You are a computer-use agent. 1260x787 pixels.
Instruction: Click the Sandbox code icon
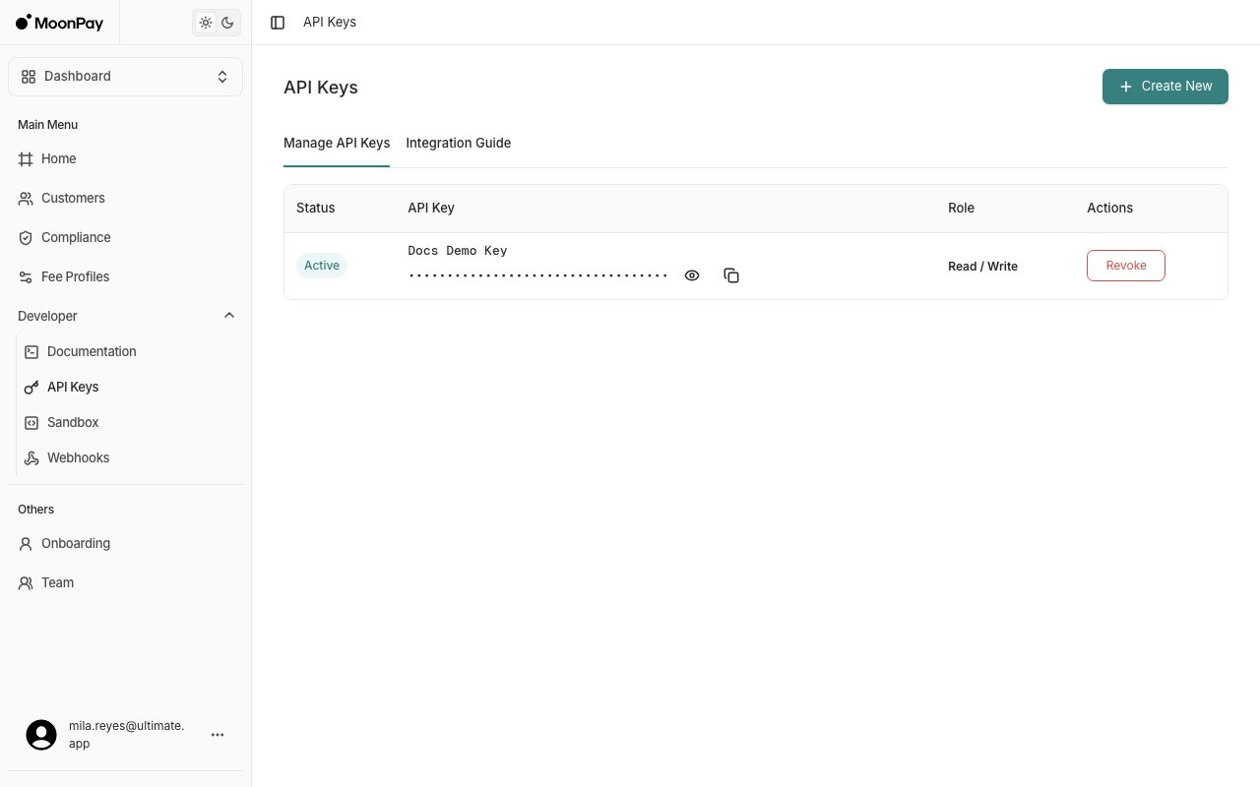click(x=31, y=422)
